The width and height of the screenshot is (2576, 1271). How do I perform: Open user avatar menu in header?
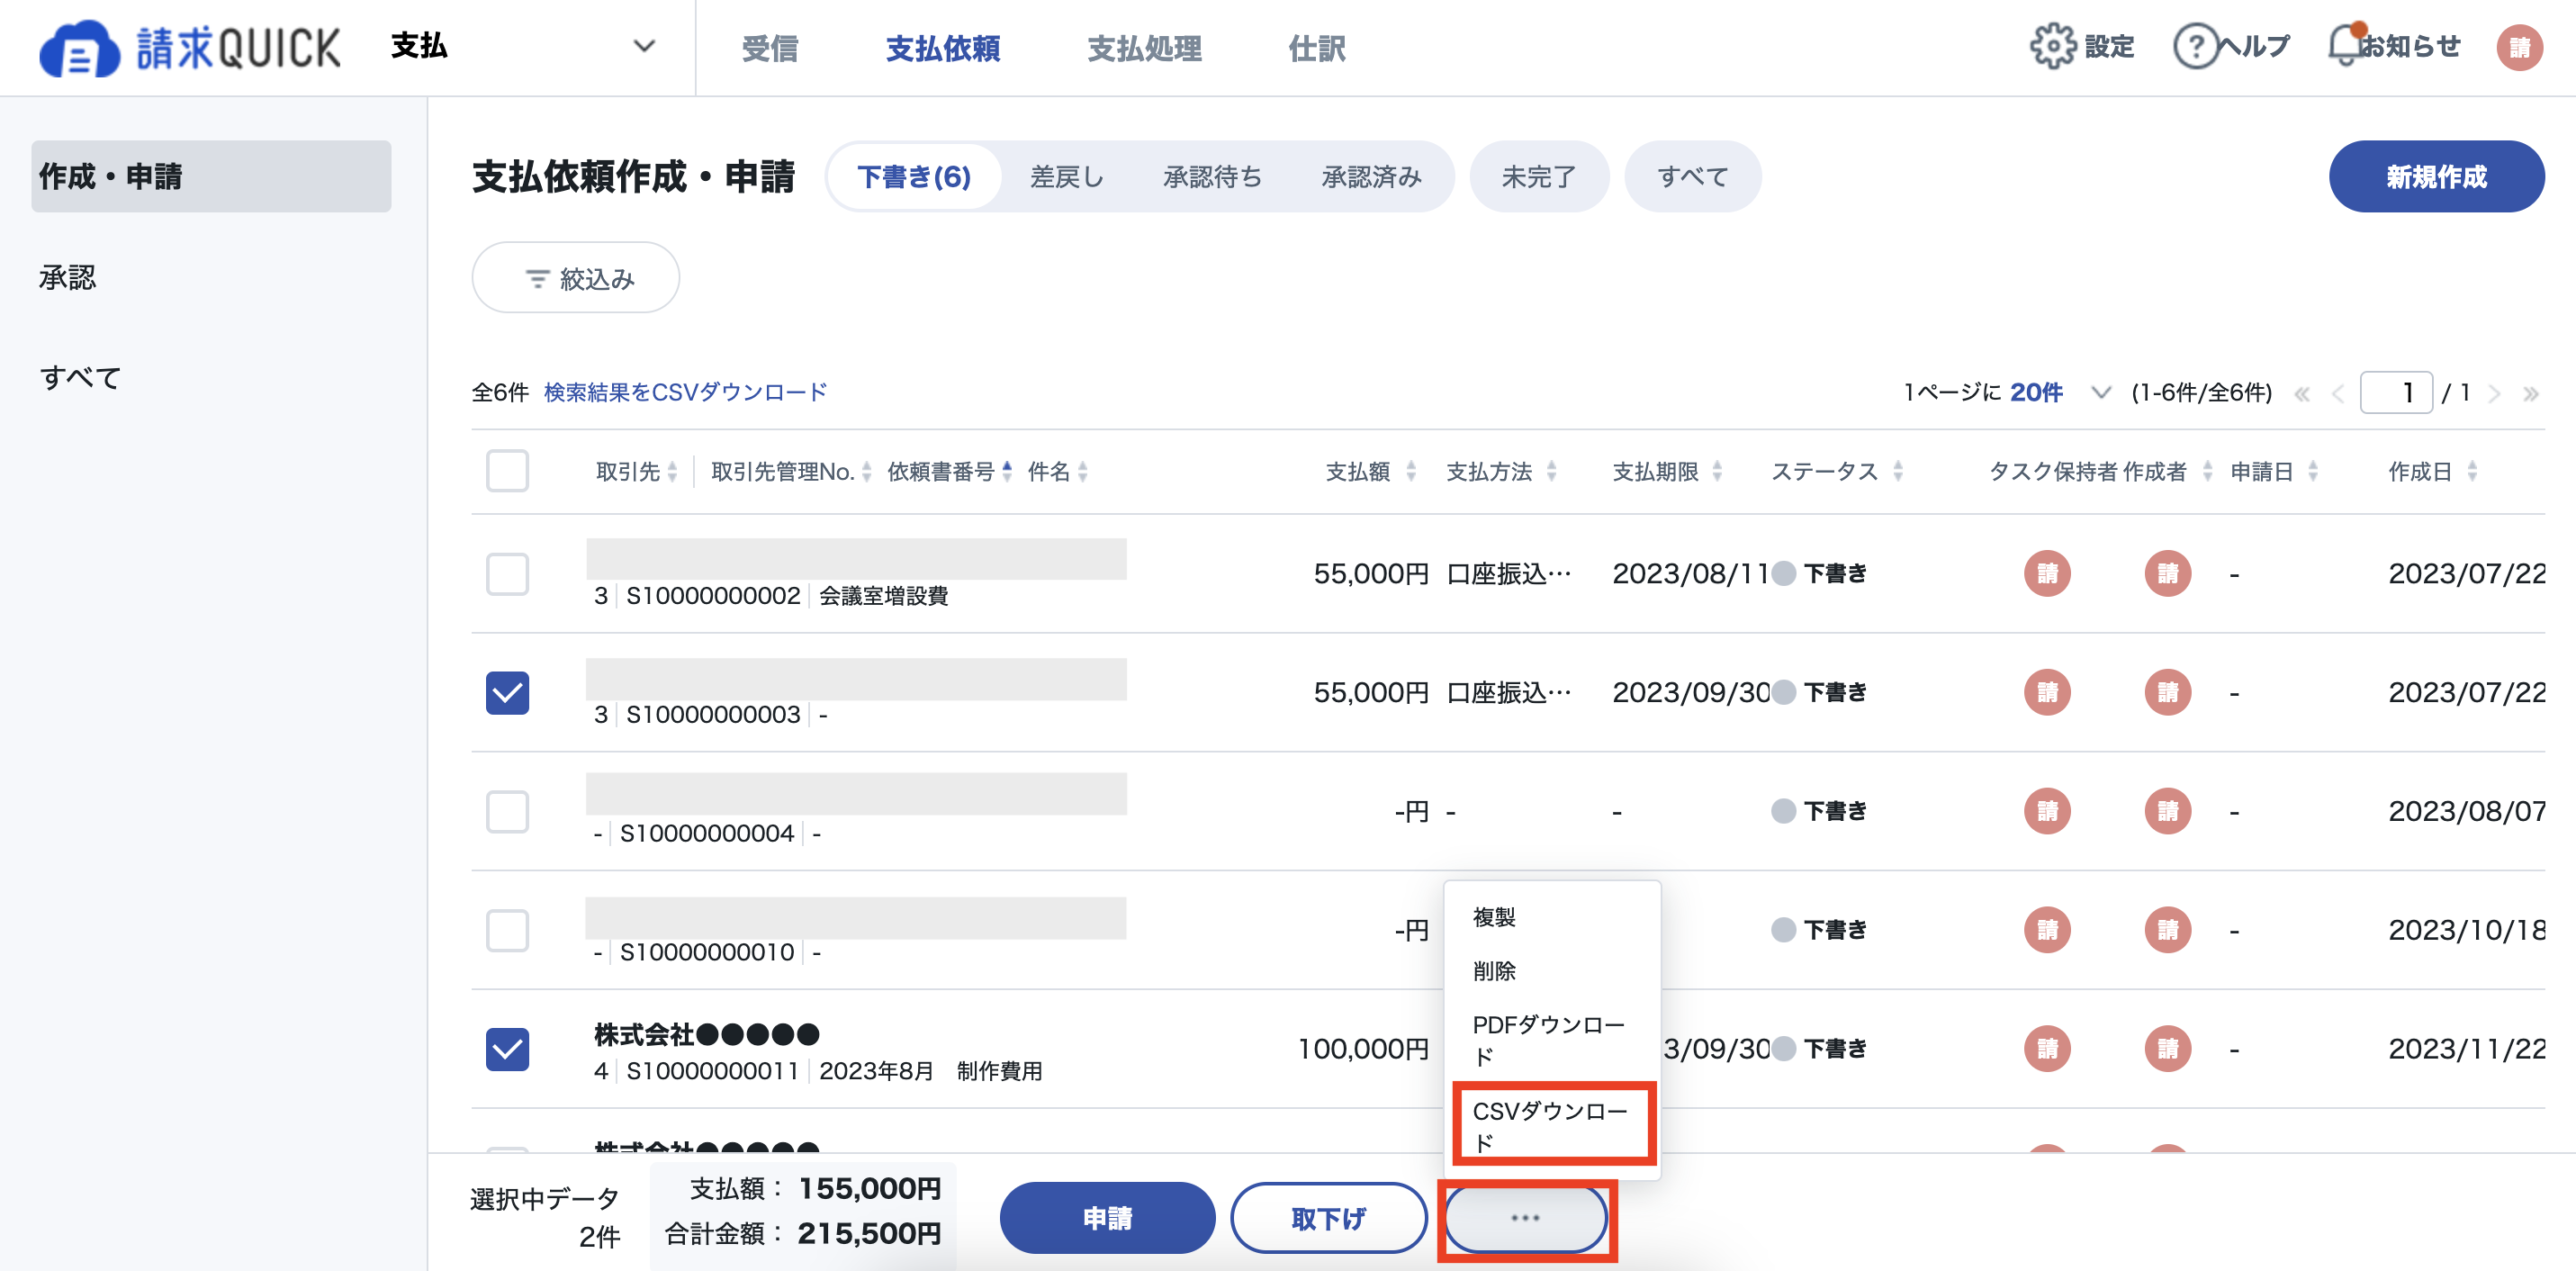pos(2519,47)
